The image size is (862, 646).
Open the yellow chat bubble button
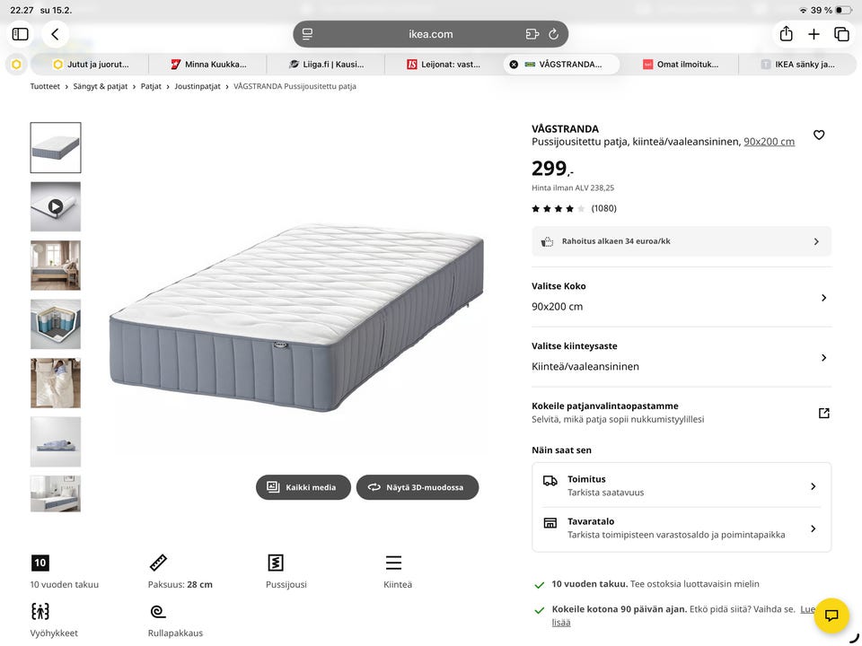(831, 615)
